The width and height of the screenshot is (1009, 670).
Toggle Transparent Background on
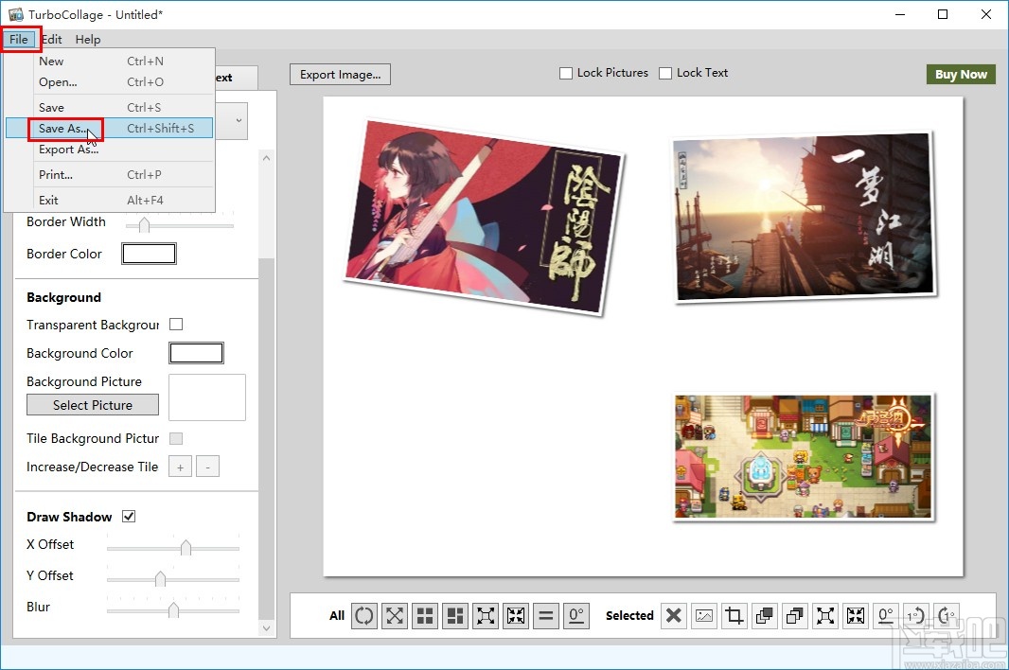(175, 325)
